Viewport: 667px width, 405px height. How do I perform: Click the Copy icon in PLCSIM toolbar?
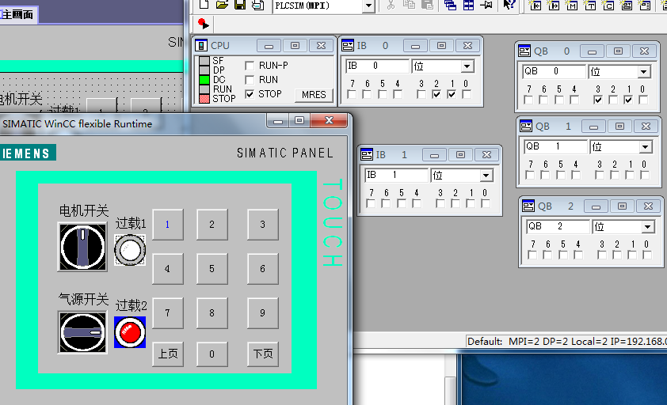tap(409, 5)
